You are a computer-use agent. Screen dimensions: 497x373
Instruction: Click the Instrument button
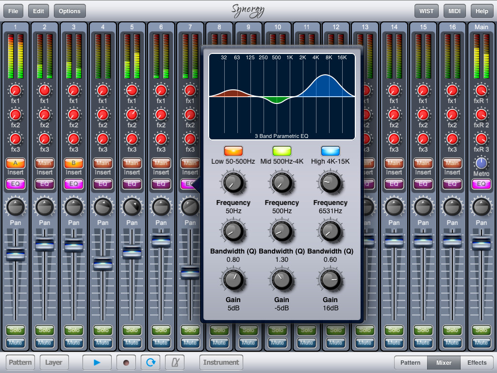point(221,362)
